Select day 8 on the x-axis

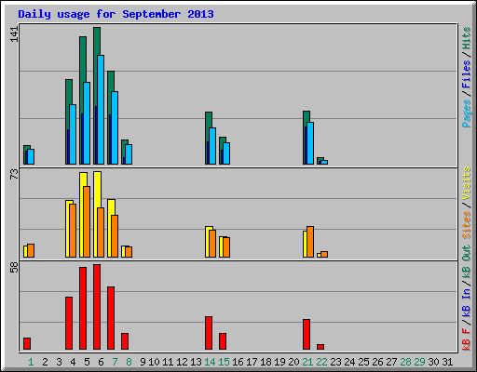pyautogui.click(x=129, y=362)
